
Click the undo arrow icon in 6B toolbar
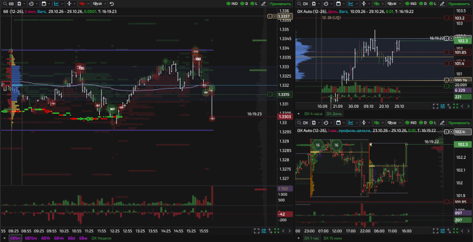coord(112,4)
